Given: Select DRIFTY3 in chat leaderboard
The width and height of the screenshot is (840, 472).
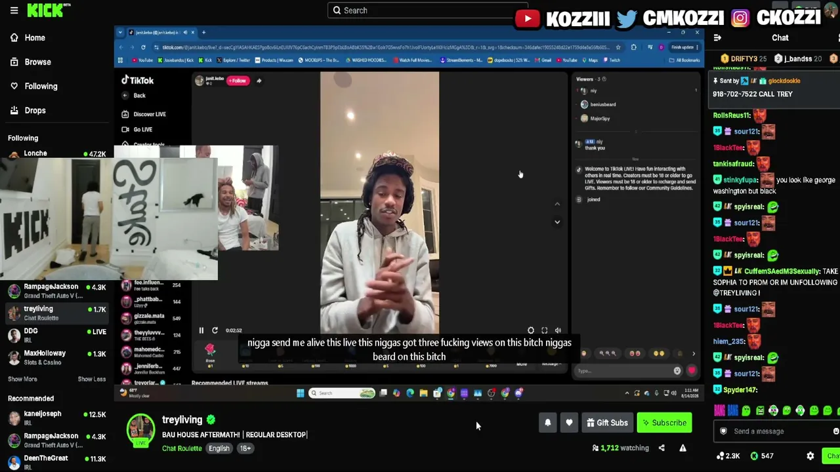Looking at the screenshot, I should (x=744, y=59).
